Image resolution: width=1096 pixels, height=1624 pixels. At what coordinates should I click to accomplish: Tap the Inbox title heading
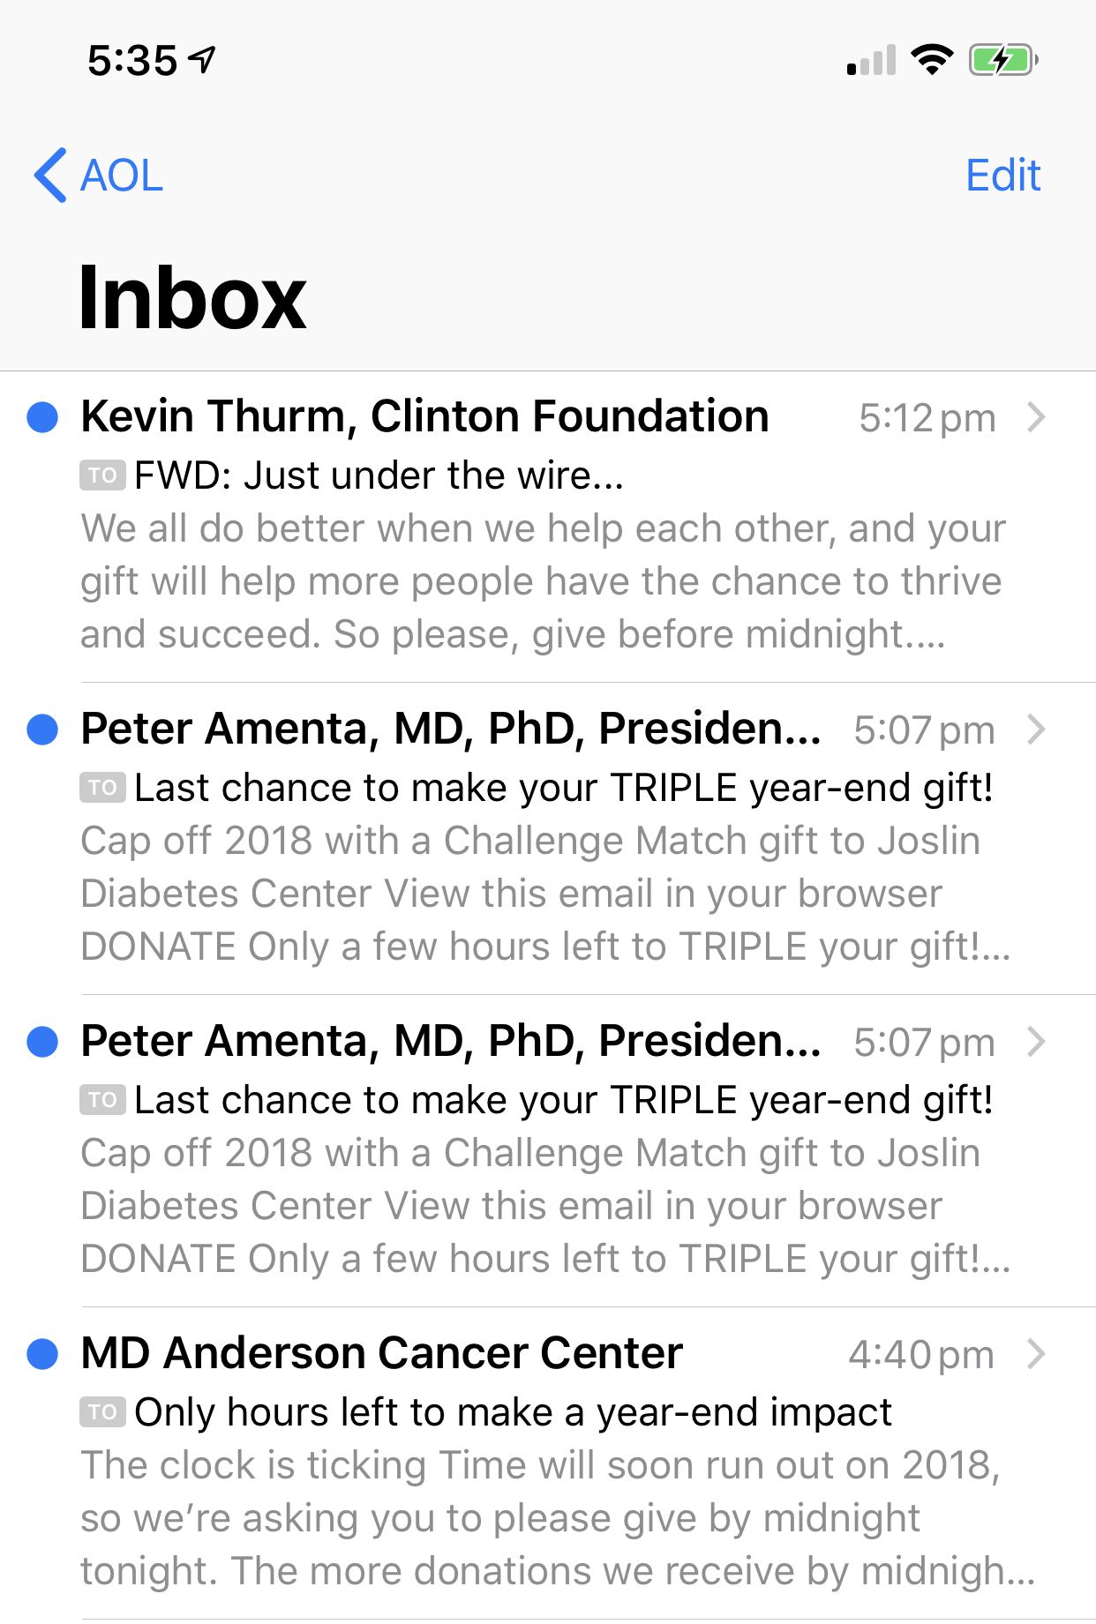coord(192,298)
